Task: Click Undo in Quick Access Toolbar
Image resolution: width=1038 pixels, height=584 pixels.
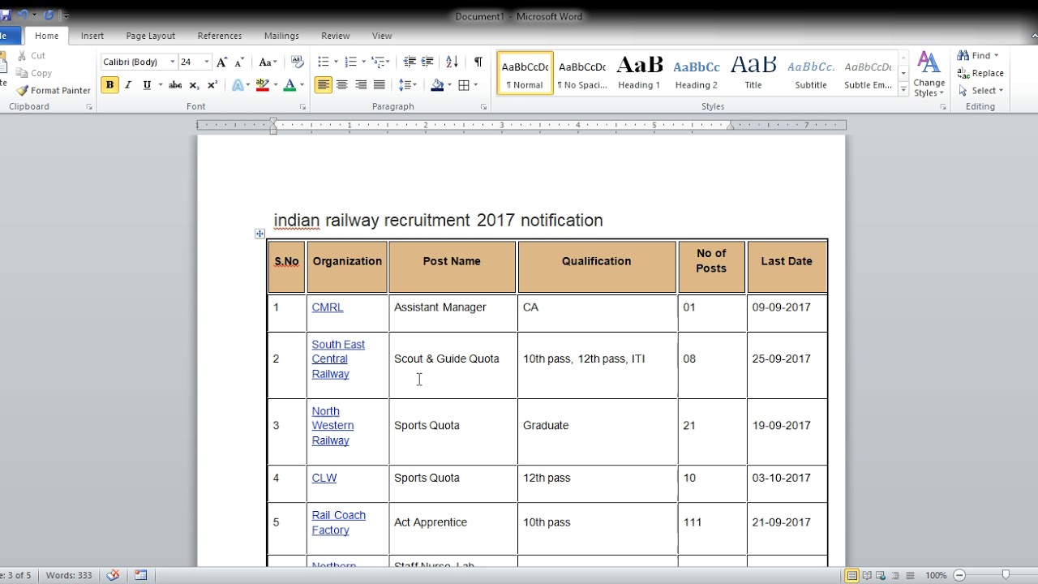Action: pyautogui.click(x=23, y=15)
